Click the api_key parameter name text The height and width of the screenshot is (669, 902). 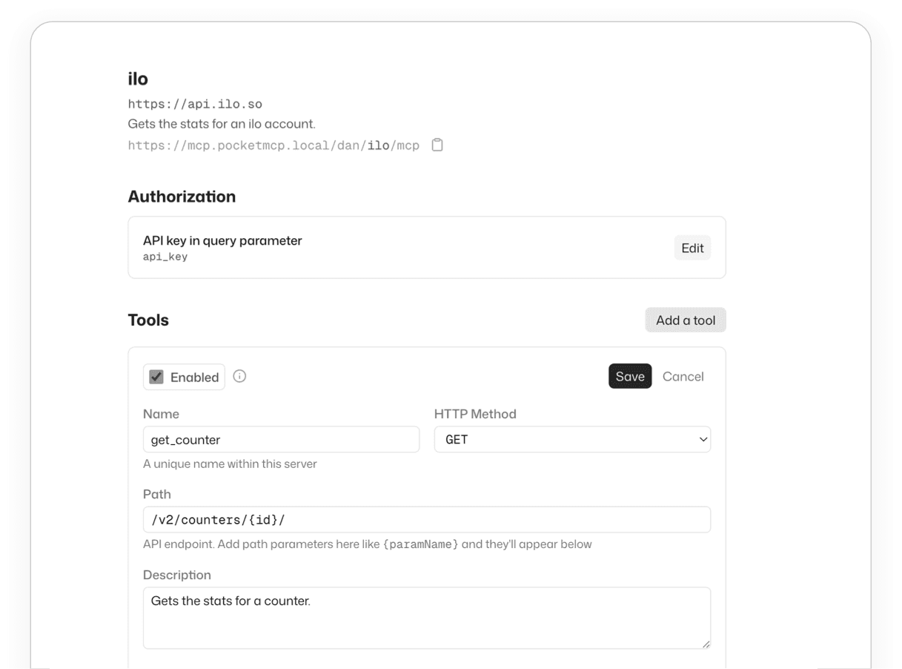point(165,257)
